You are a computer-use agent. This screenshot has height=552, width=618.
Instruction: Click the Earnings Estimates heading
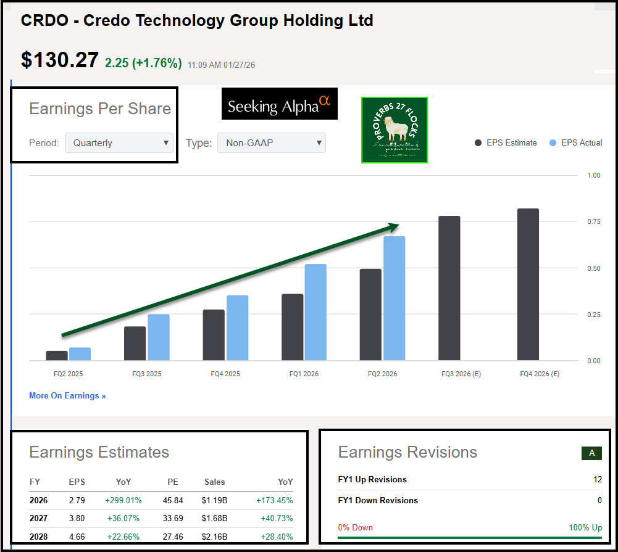point(99,452)
